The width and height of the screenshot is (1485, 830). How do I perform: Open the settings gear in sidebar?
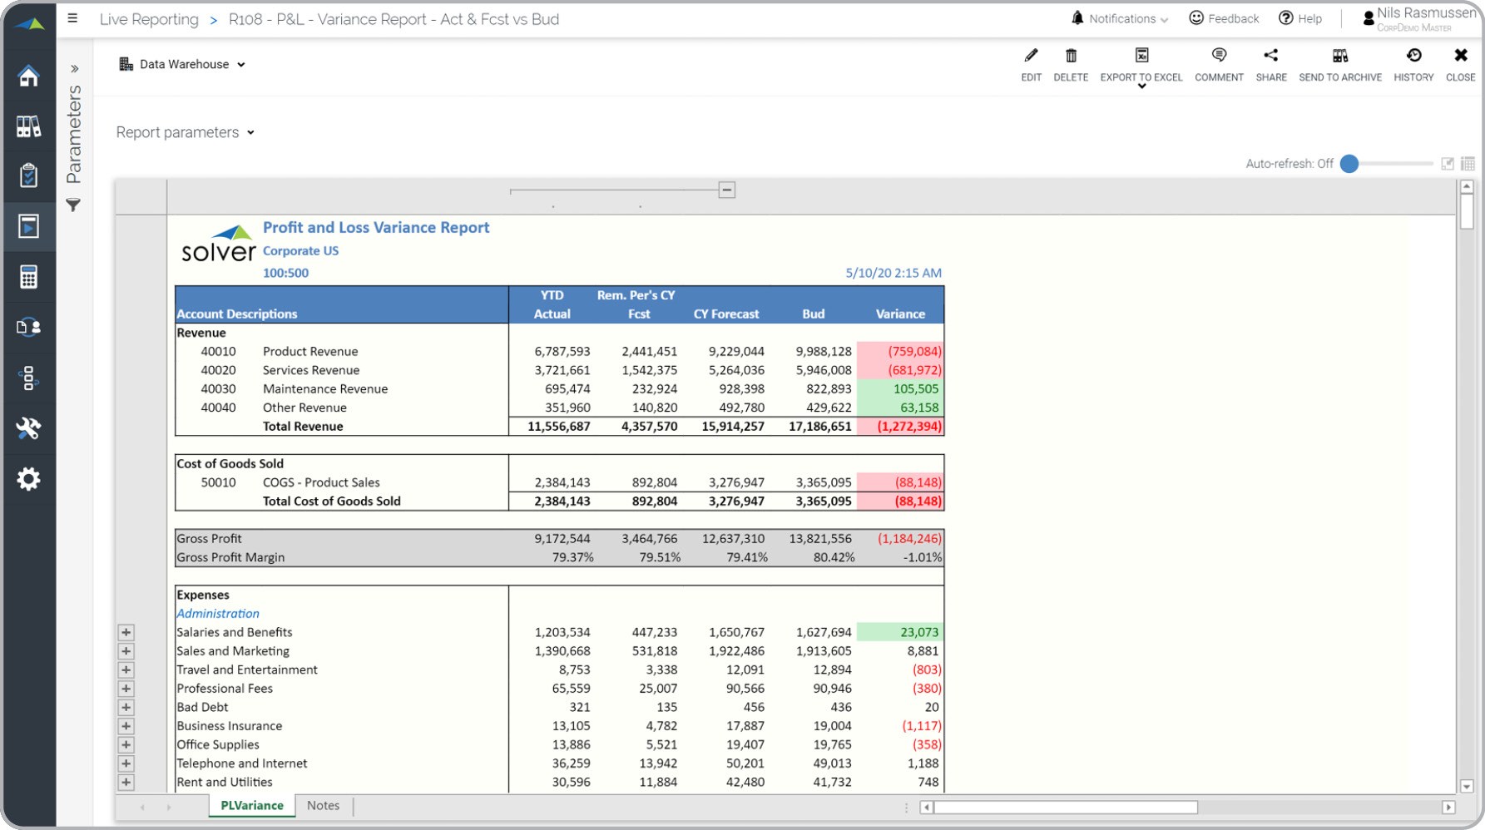click(x=29, y=479)
